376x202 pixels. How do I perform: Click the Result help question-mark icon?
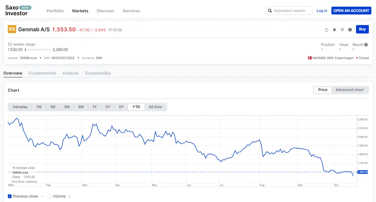(x=366, y=45)
